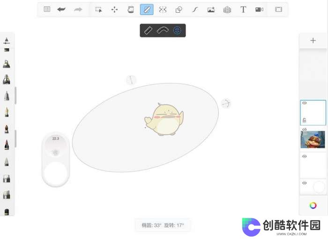Pick the golden fountain pen nib brush

pyautogui.click(x=7, y=112)
